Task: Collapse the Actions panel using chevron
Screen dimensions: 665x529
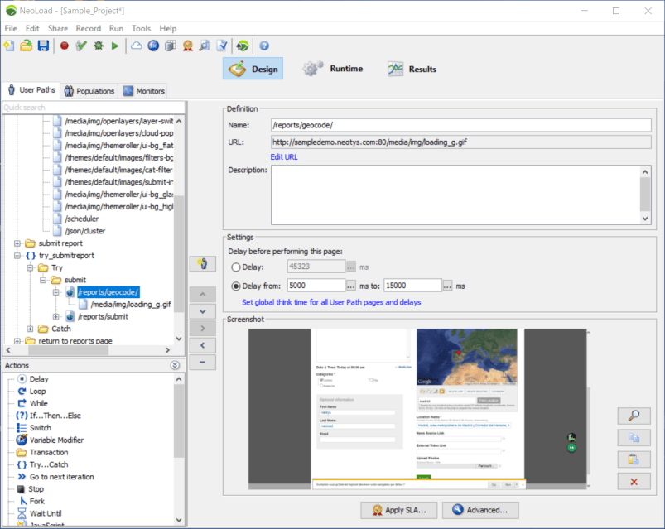Action: (175, 365)
